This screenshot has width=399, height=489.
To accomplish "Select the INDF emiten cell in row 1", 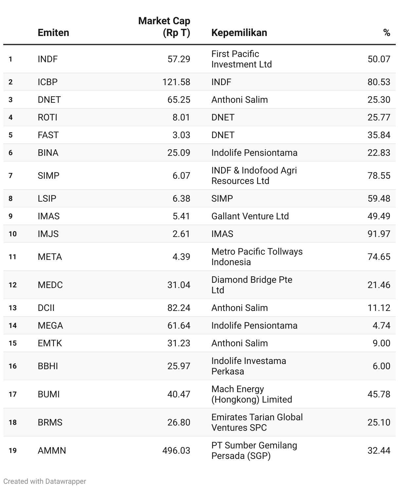I will [x=48, y=59].
